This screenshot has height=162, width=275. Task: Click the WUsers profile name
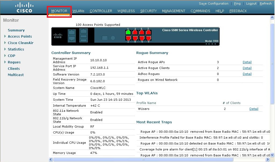click(144, 109)
